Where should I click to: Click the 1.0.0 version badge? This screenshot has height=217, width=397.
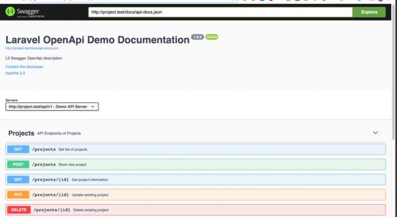pos(197,37)
